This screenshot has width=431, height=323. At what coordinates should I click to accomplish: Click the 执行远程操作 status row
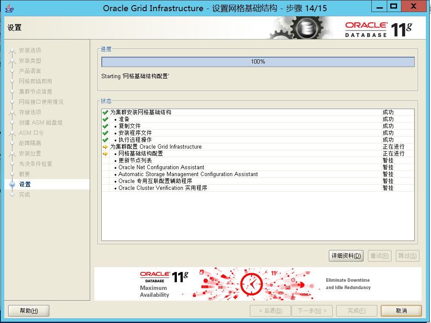258,140
